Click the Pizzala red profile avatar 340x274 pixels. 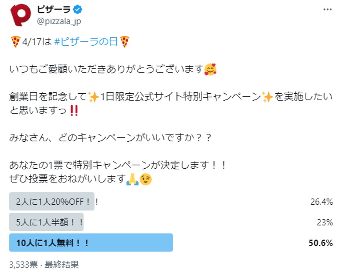point(20,15)
